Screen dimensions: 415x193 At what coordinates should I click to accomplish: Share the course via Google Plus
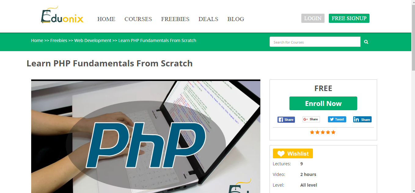tap(311, 119)
